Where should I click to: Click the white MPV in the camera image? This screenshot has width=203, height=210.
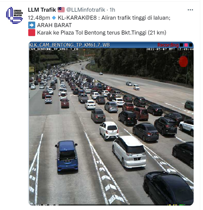click(x=129, y=152)
